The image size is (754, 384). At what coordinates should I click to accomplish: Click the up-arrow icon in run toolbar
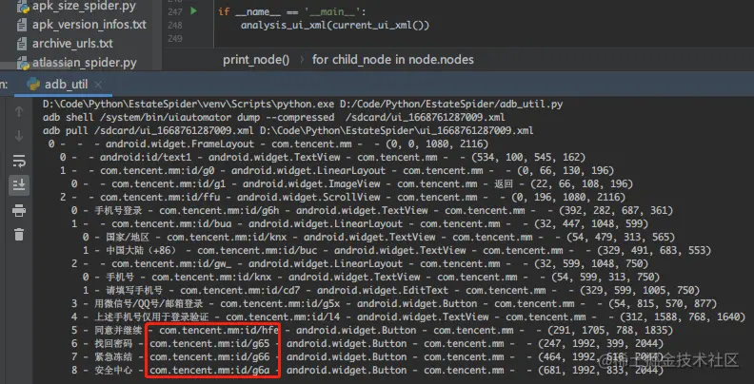pos(19,112)
